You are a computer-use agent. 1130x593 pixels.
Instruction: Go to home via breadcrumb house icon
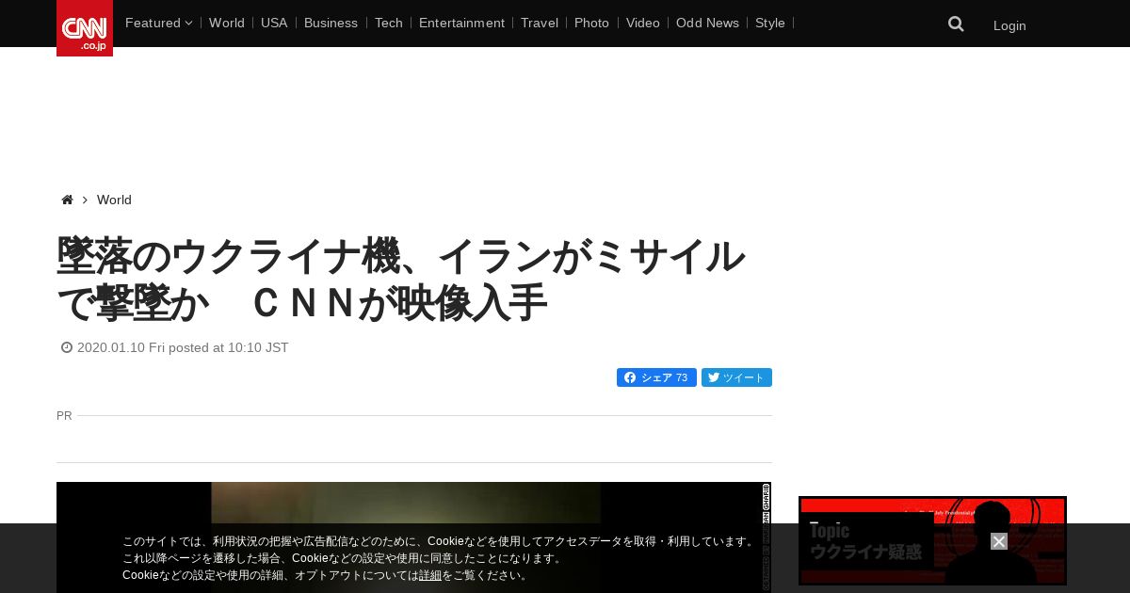(67, 200)
